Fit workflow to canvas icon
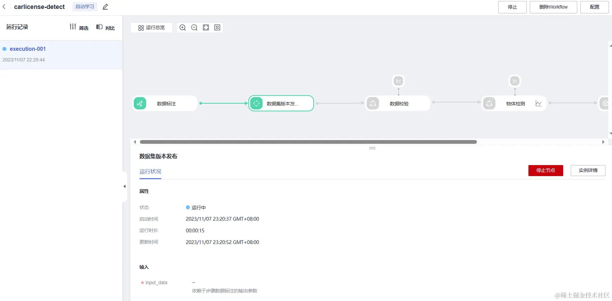612x301 pixels. click(x=217, y=27)
